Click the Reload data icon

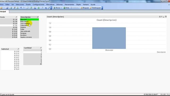click(17, 8)
